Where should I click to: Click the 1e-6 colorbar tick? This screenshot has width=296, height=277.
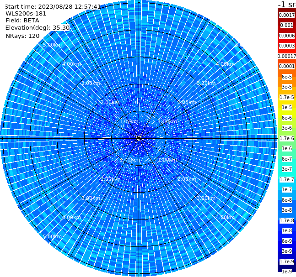[287, 148]
